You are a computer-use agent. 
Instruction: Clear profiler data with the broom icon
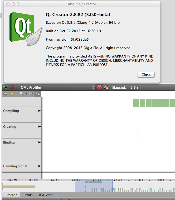point(106,87)
